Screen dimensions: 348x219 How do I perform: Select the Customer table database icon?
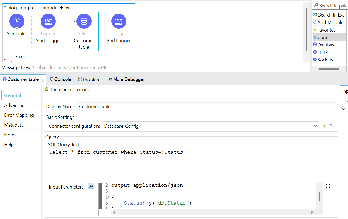tap(84, 21)
